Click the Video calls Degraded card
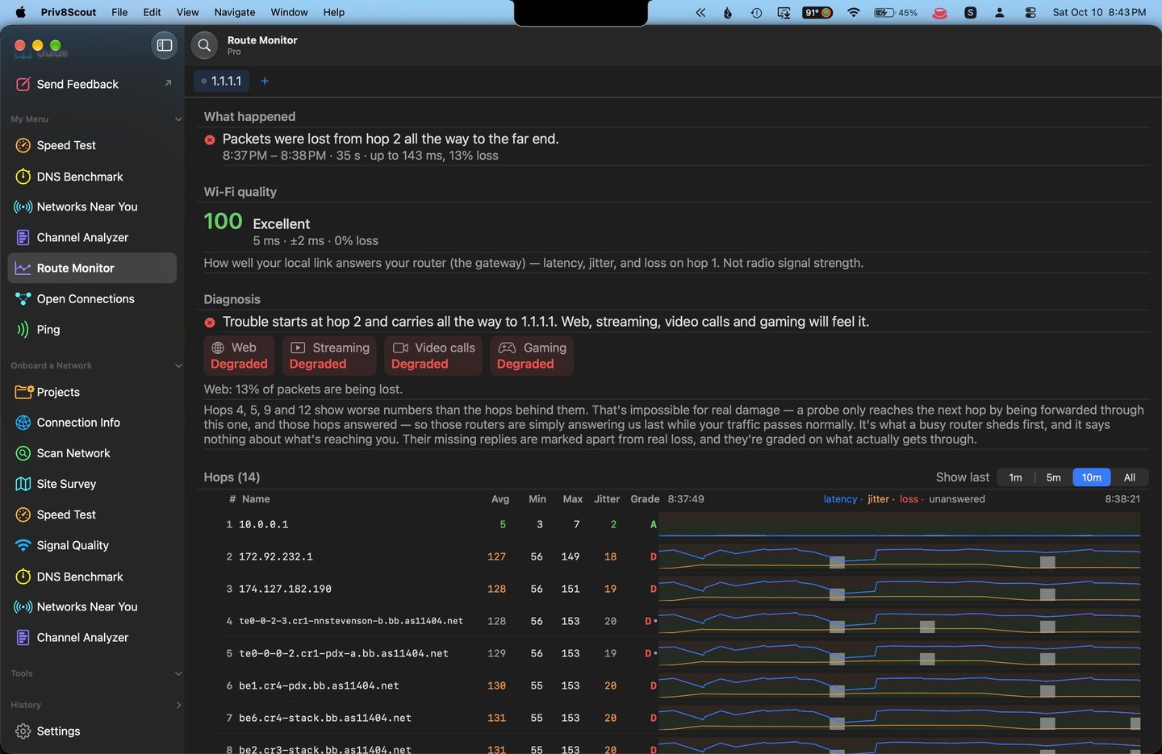This screenshot has height=754, width=1162. [x=433, y=356]
